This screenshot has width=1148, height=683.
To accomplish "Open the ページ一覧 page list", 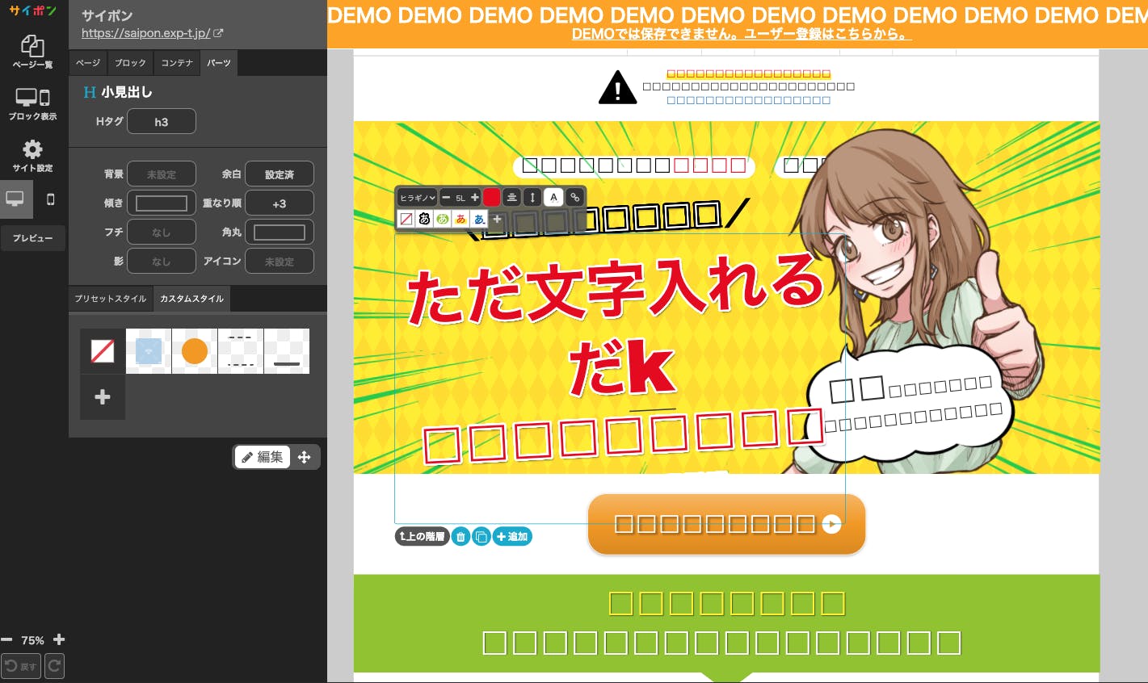I will (32, 52).
